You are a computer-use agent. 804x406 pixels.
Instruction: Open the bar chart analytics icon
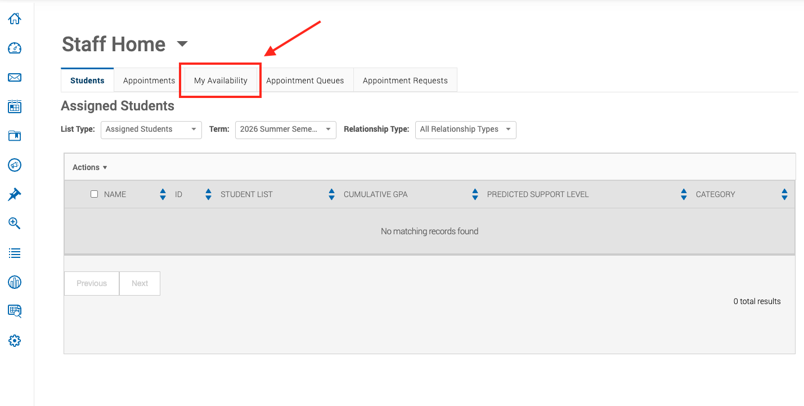[15, 282]
